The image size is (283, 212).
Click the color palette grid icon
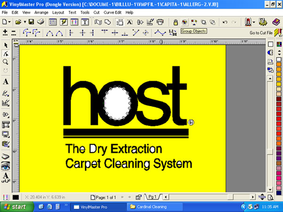pos(279,44)
